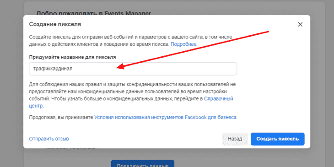
Task: Open Условия использования инструментов Facebook link
Action: pyautogui.click(x=165, y=118)
